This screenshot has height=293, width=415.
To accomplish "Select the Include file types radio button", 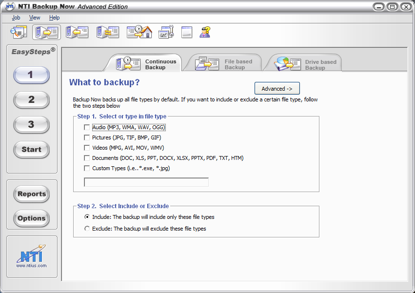I will coord(87,217).
